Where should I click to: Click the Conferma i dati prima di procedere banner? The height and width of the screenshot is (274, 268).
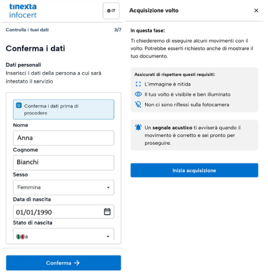click(63, 109)
